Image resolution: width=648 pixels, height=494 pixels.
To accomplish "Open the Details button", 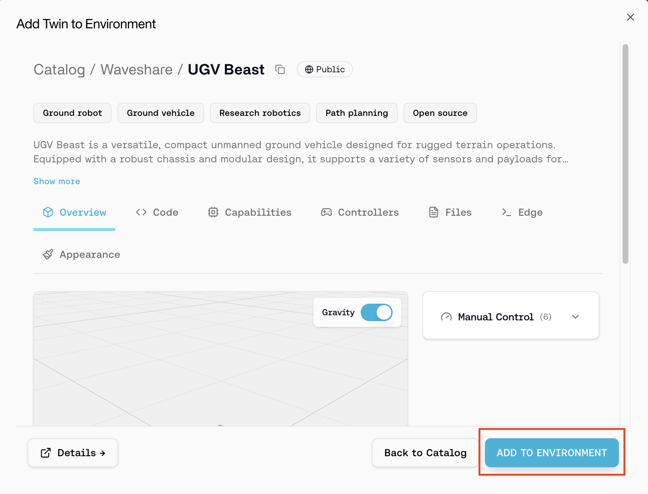I will tap(73, 453).
